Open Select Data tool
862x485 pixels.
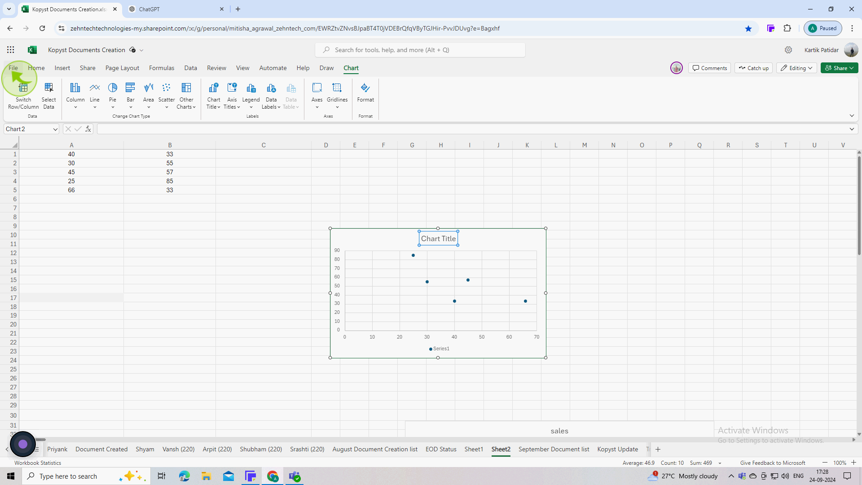[48, 96]
